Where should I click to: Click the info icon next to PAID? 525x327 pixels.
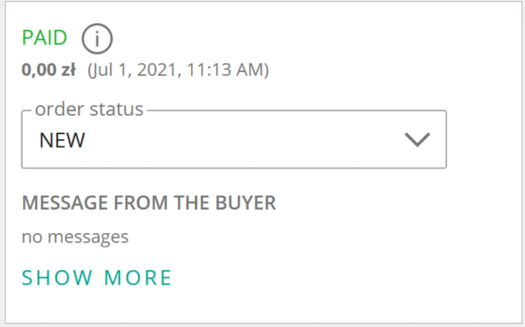[97, 39]
